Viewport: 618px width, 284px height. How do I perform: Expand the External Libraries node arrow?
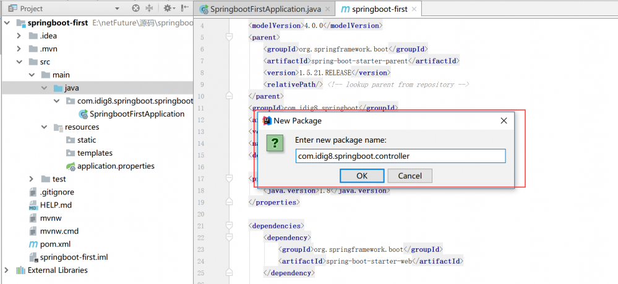click(6, 270)
